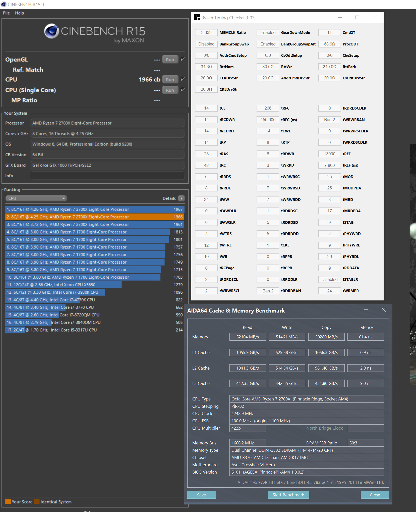Click the GearDownMode Enabled value

point(268,32)
